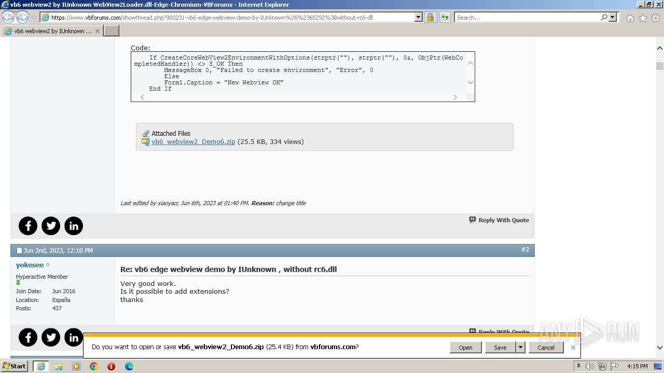Launch Edge from taskbar

click(x=129, y=366)
